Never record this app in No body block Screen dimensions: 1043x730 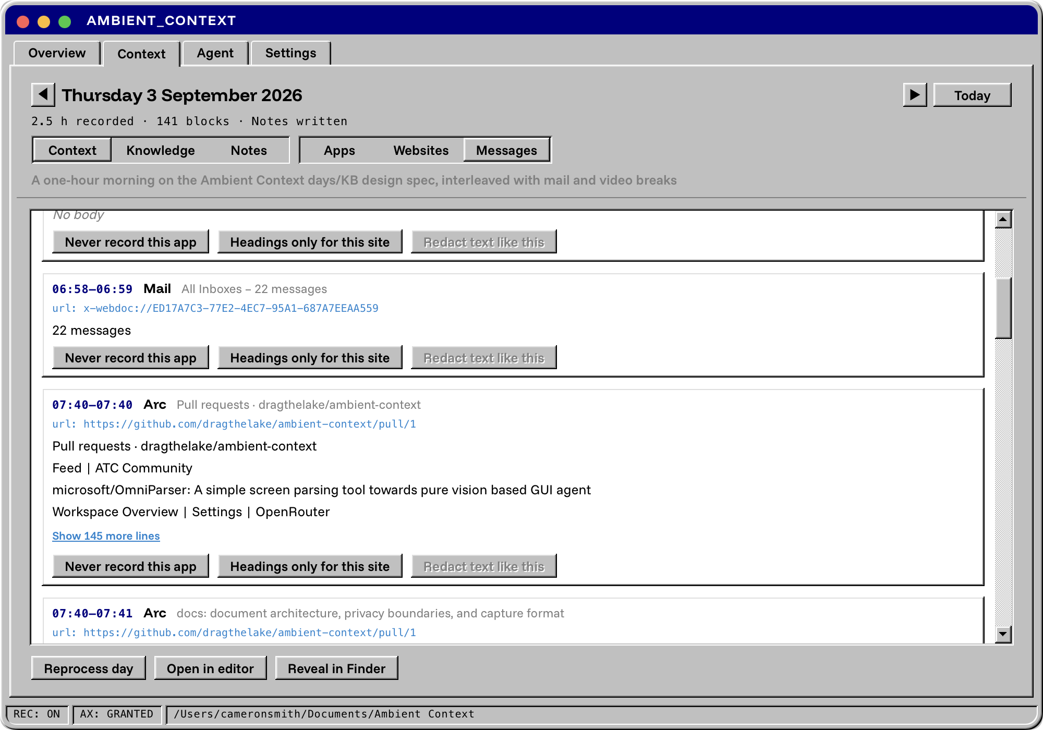pyautogui.click(x=130, y=242)
